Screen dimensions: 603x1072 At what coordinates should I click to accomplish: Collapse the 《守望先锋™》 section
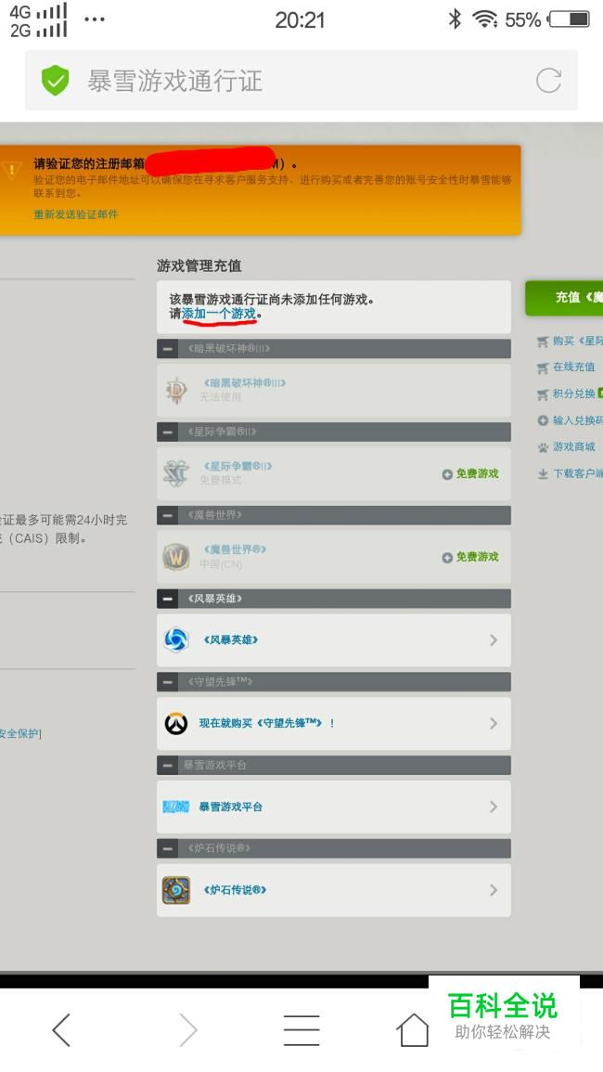click(x=168, y=682)
